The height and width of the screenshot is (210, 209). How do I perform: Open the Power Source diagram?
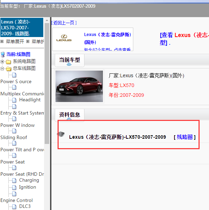[x=16, y=81]
